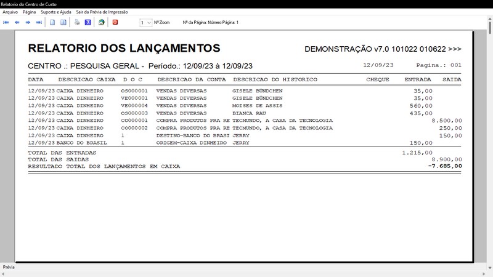493x277 pixels.
Task: Click the MOISES DE ASSIS history entry
Action: click(x=257, y=105)
